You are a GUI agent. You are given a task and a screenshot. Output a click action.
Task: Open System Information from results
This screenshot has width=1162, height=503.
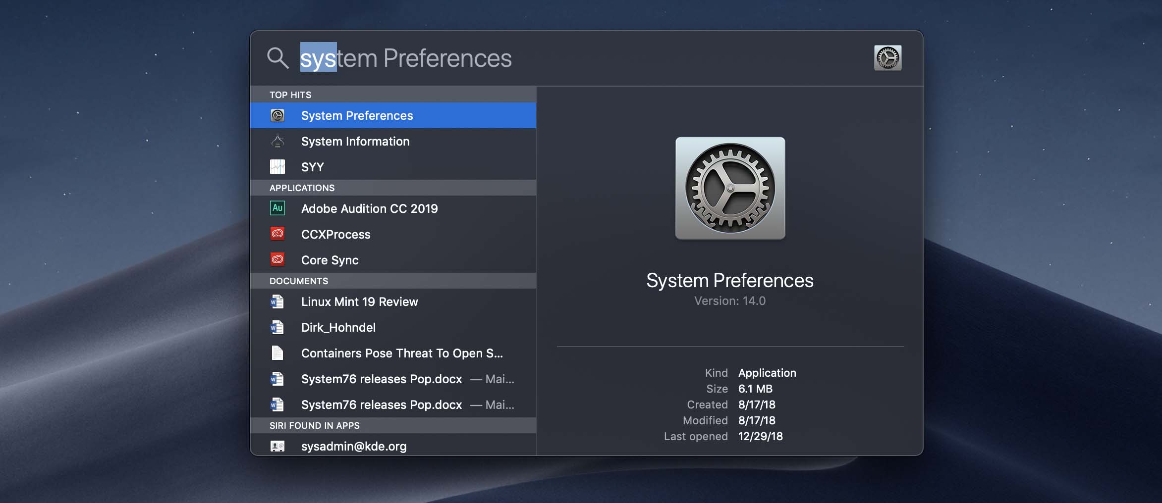pos(355,142)
